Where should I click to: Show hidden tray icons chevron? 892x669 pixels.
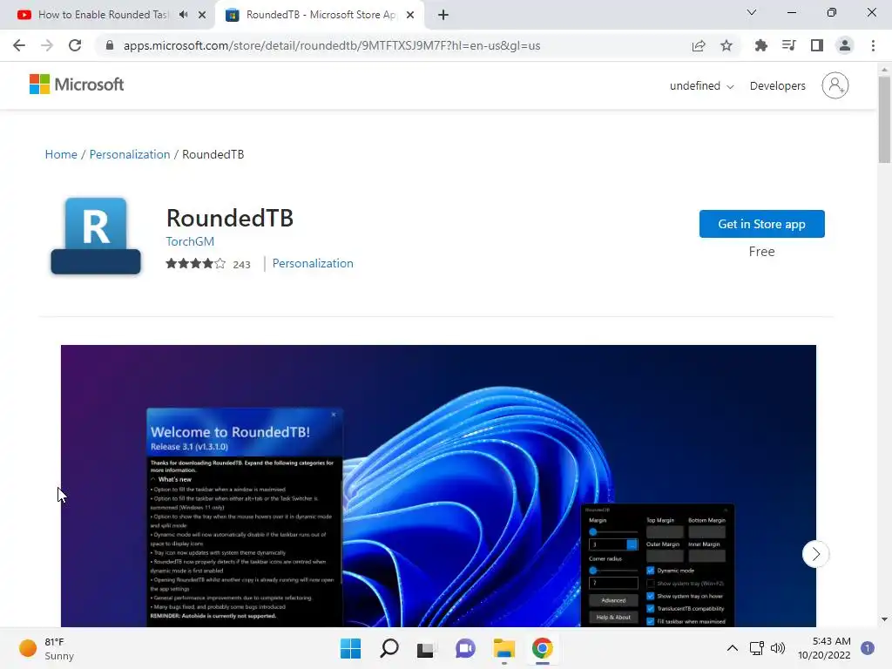(x=732, y=648)
